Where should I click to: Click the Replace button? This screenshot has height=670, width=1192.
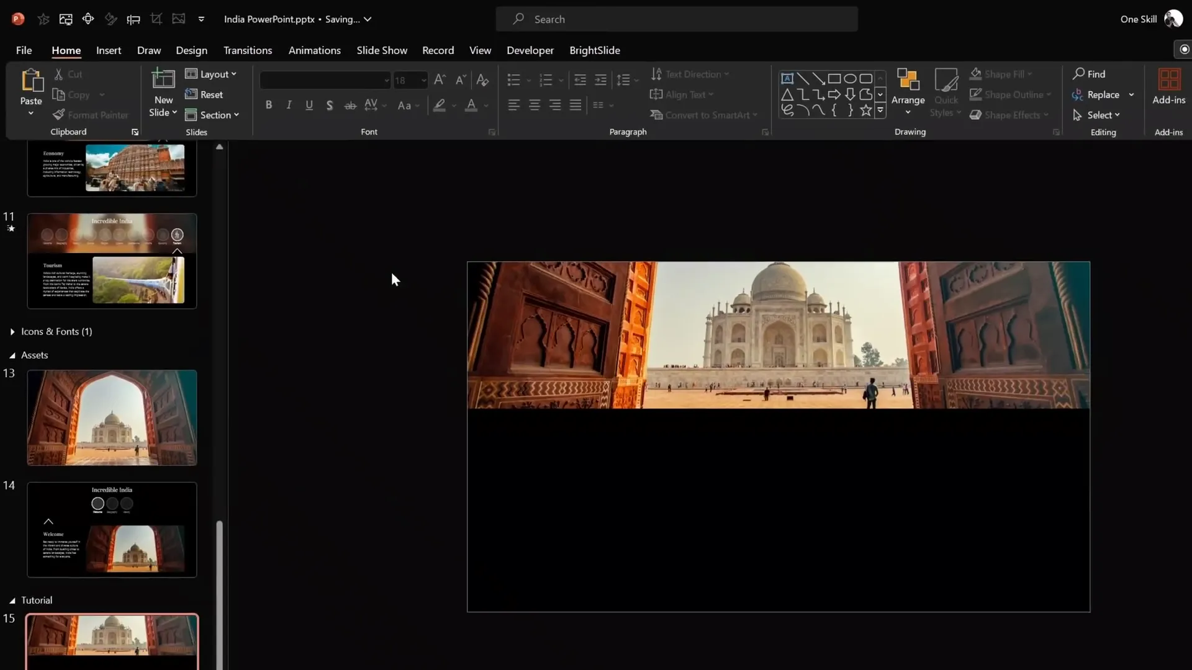tap(1103, 94)
